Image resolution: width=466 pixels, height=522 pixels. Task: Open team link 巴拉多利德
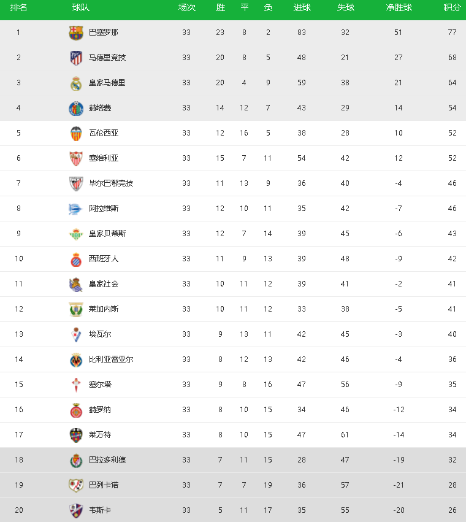tap(107, 460)
